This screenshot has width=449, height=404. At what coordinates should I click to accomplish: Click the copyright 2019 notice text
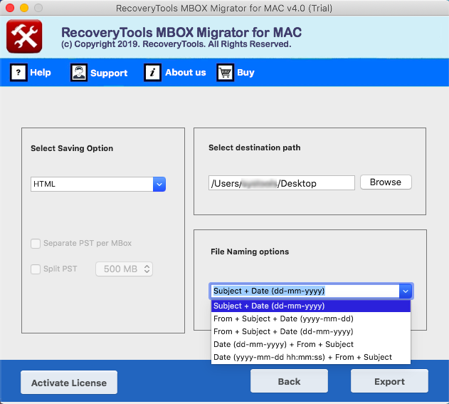(x=176, y=44)
